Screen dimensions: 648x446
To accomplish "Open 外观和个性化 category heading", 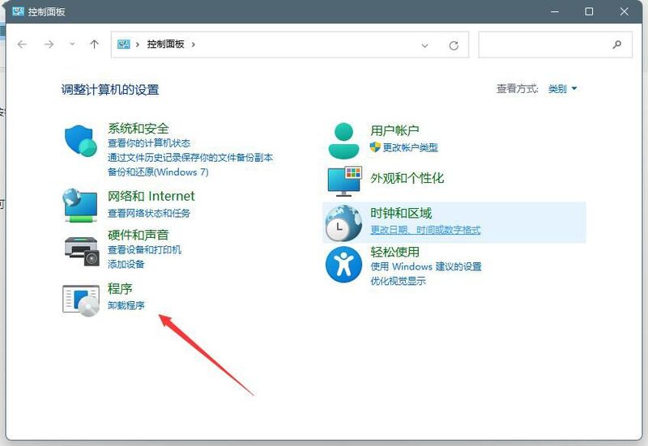I will [x=407, y=178].
